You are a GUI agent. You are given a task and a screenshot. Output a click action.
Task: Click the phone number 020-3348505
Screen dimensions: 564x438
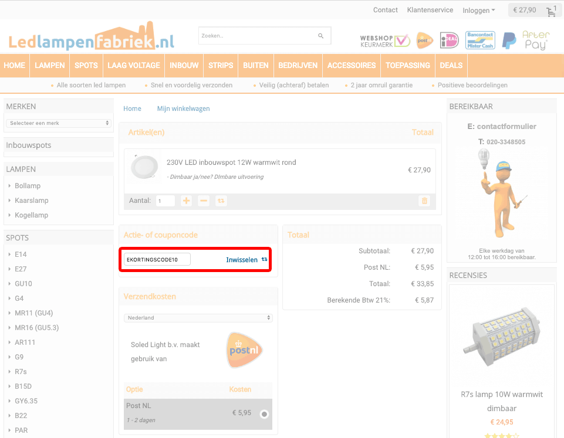point(506,142)
